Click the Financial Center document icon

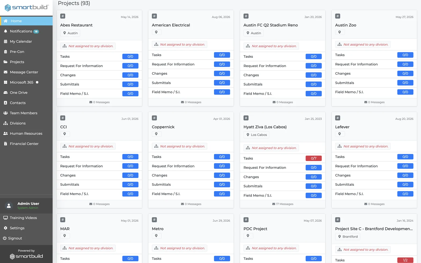click(x=5, y=144)
